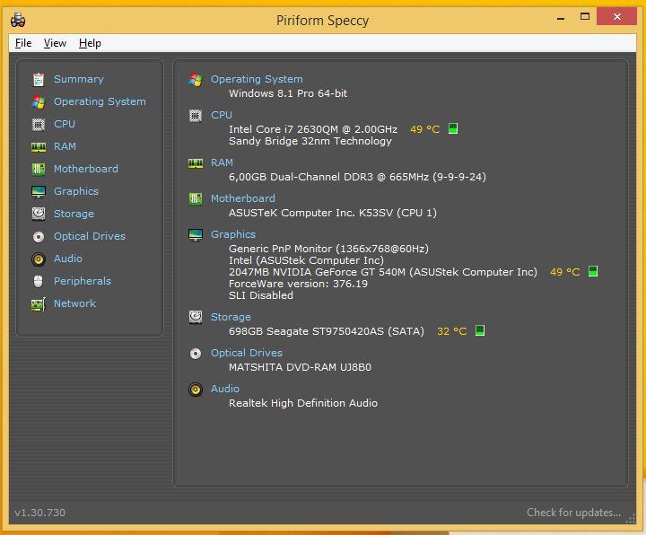Image resolution: width=646 pixels, height=535 pixels.
Task: Show RAM details from sidebar
Action: pyautogui.click(x=65, y=146)
